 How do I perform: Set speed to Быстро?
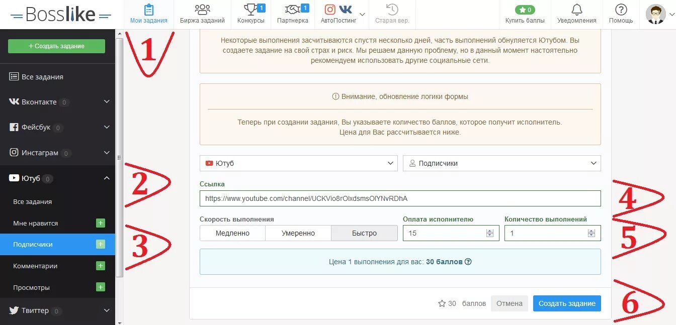pyautogui.click(x=364, y=233)
